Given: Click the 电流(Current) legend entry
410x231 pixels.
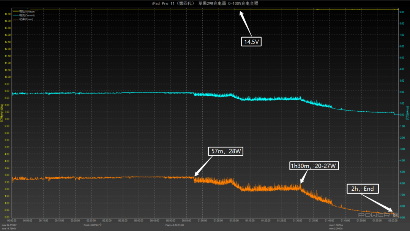Looking at the screenshot, I should coord(24,15).
